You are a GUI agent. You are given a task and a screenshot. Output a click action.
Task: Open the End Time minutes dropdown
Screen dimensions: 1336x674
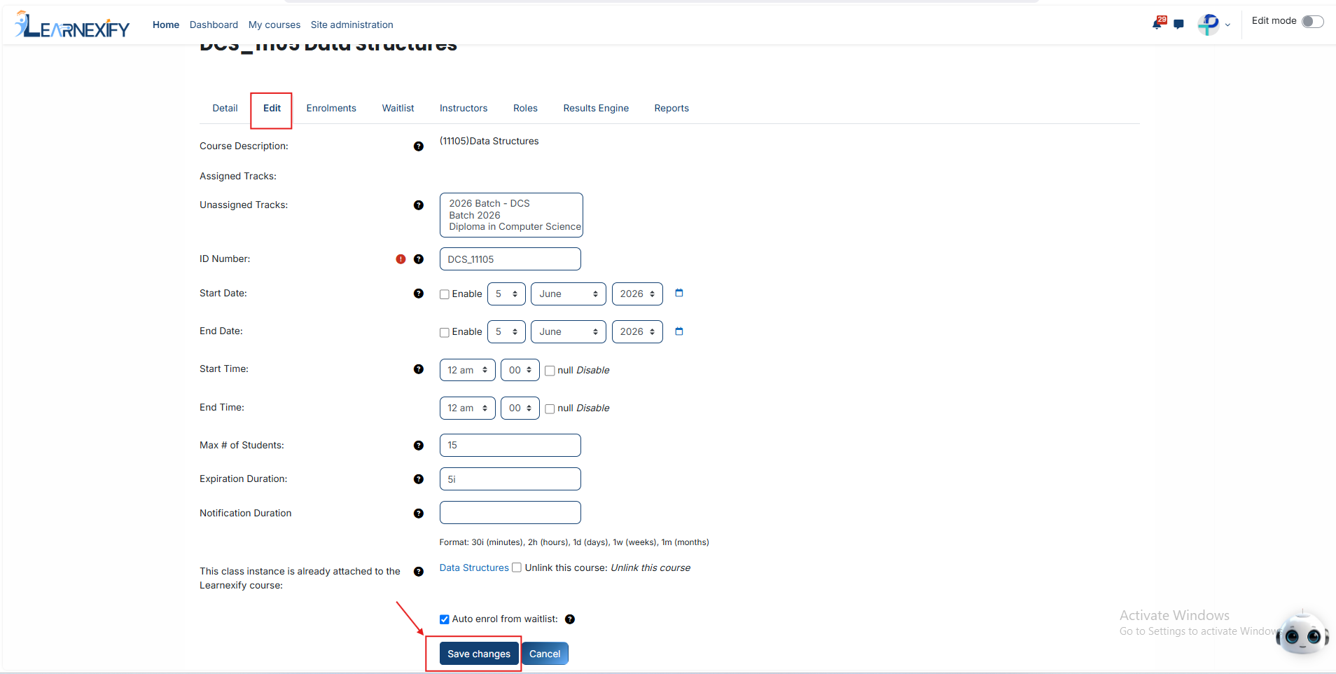pyautogui.click(x=520, y=408)
